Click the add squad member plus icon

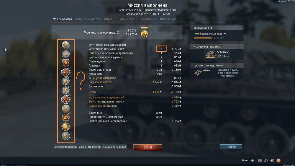(x=253, y=161)
